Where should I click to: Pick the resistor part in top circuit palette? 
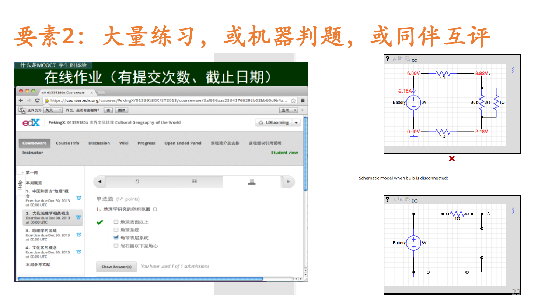(x=513, y=70)
